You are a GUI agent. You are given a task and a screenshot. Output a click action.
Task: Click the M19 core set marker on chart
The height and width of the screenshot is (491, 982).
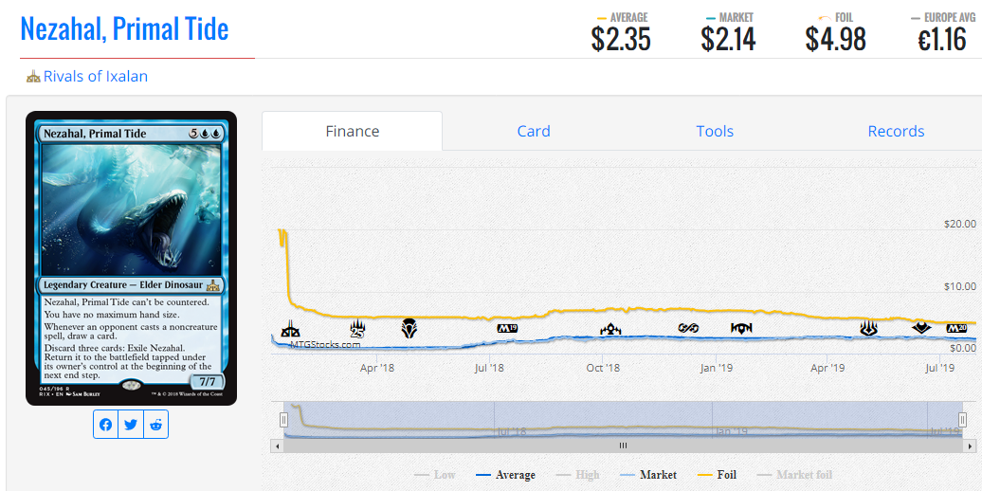tap(507, 328)
